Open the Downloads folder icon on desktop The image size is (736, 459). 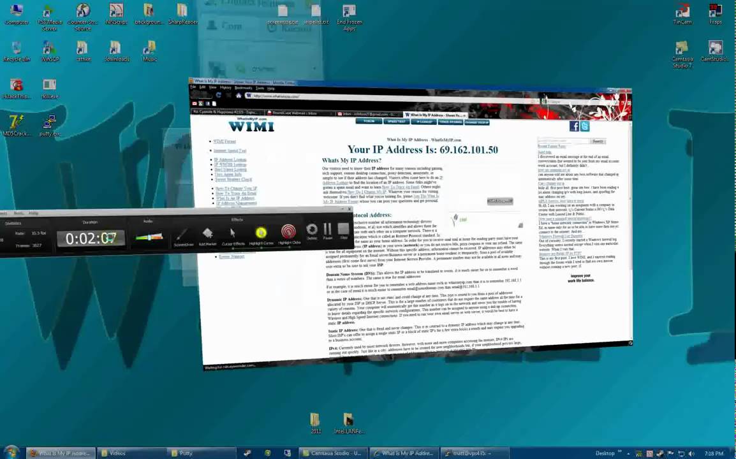tap(117, 51)
